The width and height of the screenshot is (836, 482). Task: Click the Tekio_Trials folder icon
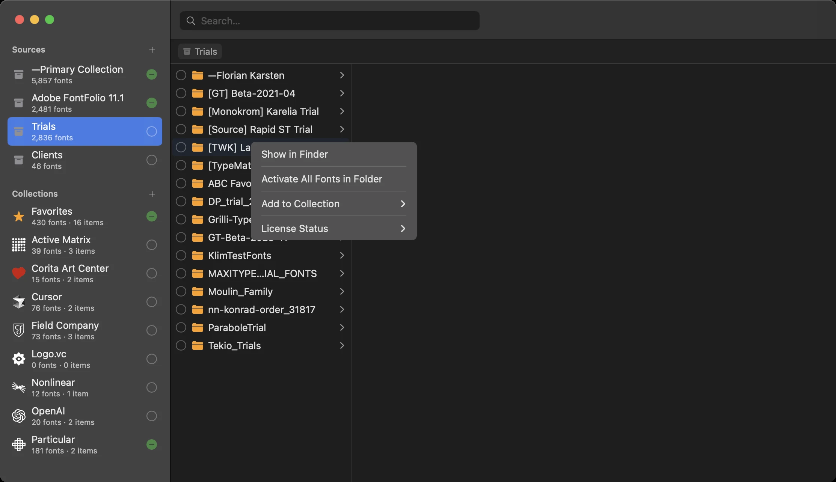click(198, 346)
